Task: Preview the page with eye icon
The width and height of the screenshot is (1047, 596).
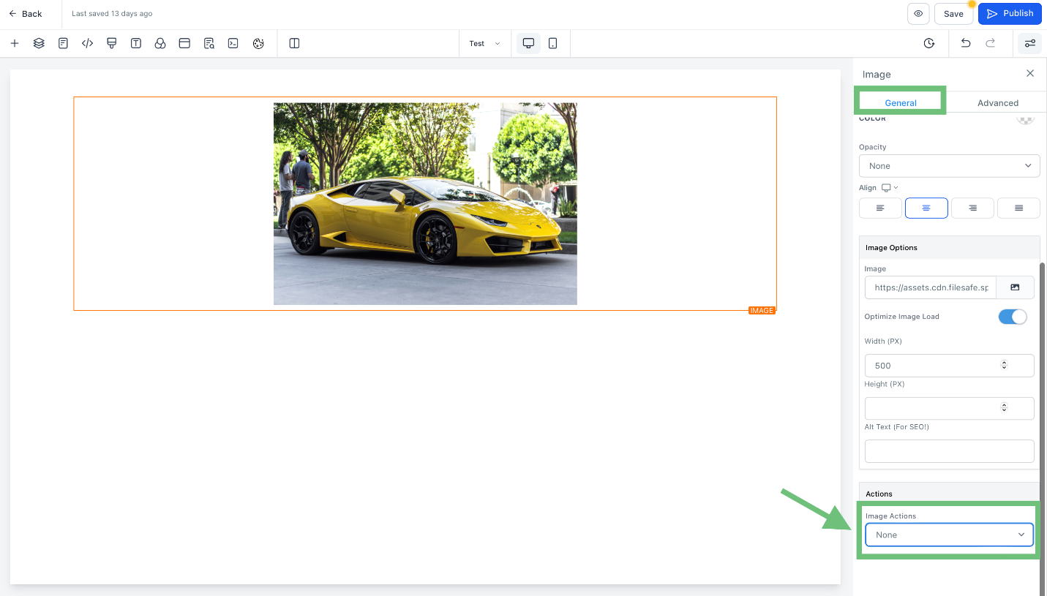Action: tap(918, 13)
